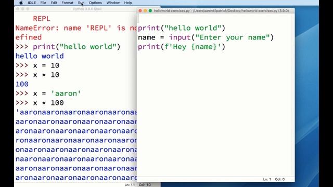
Task: Open the Help menu
Action: tap(128, 3)
